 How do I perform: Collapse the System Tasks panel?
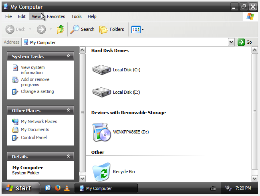(69, 56)
